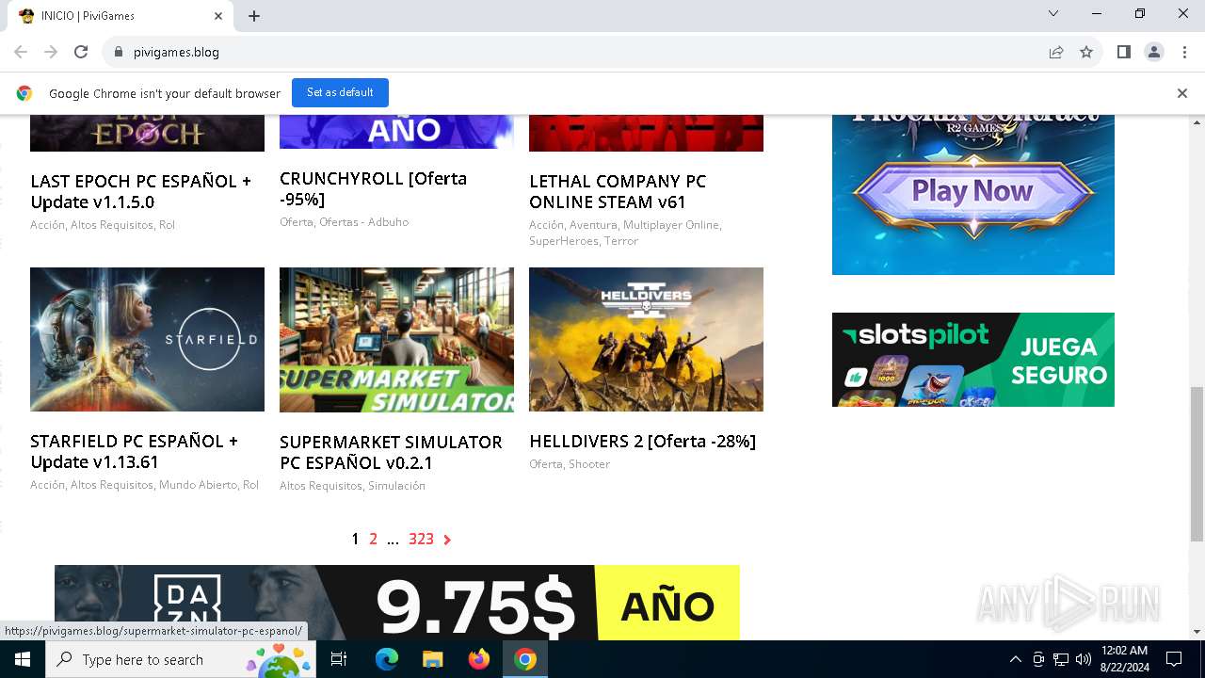Click the browser forward arrow

[x=51, y=52]
